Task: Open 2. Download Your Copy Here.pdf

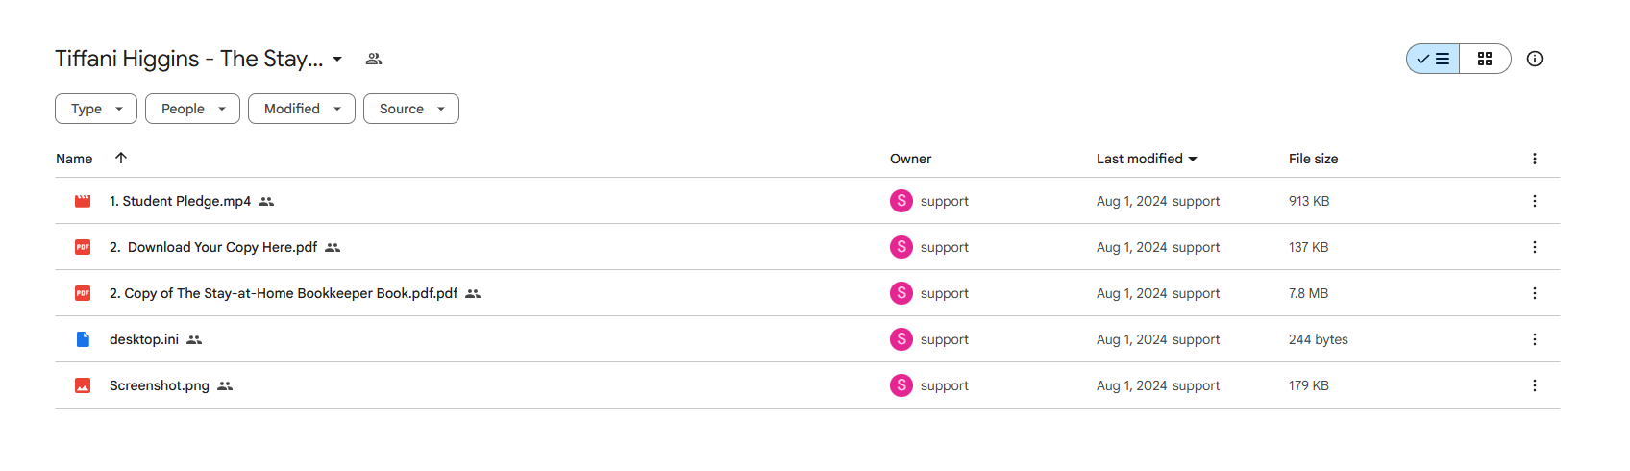Action: (x=213, y=247)
